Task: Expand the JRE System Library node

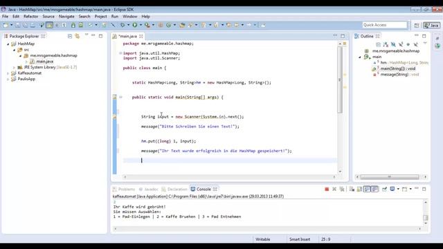Action: tap(14, 68)
